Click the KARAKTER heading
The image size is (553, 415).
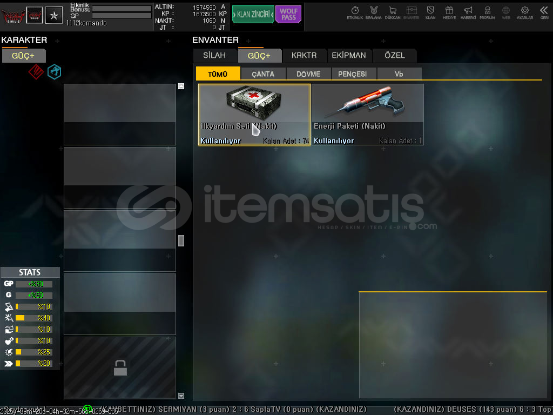coord(24,40)
